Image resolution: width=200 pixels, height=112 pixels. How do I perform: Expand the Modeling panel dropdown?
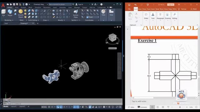(9, 20)
